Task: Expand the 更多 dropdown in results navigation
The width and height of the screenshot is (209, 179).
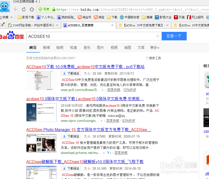Action: [155, 47]
